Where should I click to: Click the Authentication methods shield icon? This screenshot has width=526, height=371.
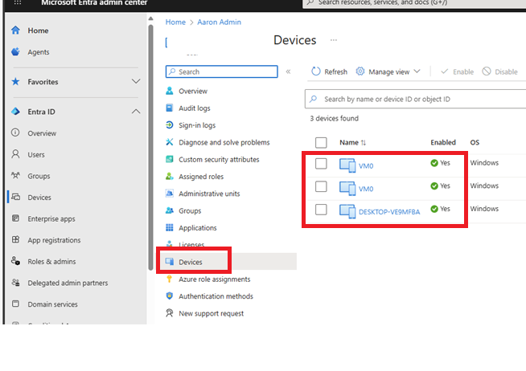pyautogui.click(x=170, y=296)
